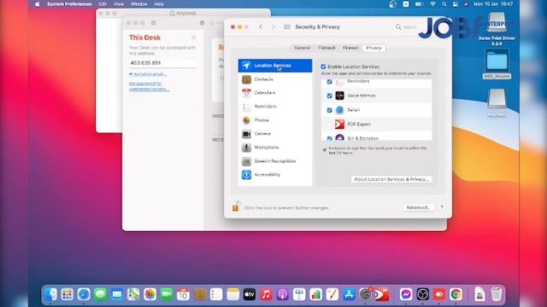Screen dimensions: 547x307
Task: Open Wi-Fi status in menu bar
Action: (432, 4)
